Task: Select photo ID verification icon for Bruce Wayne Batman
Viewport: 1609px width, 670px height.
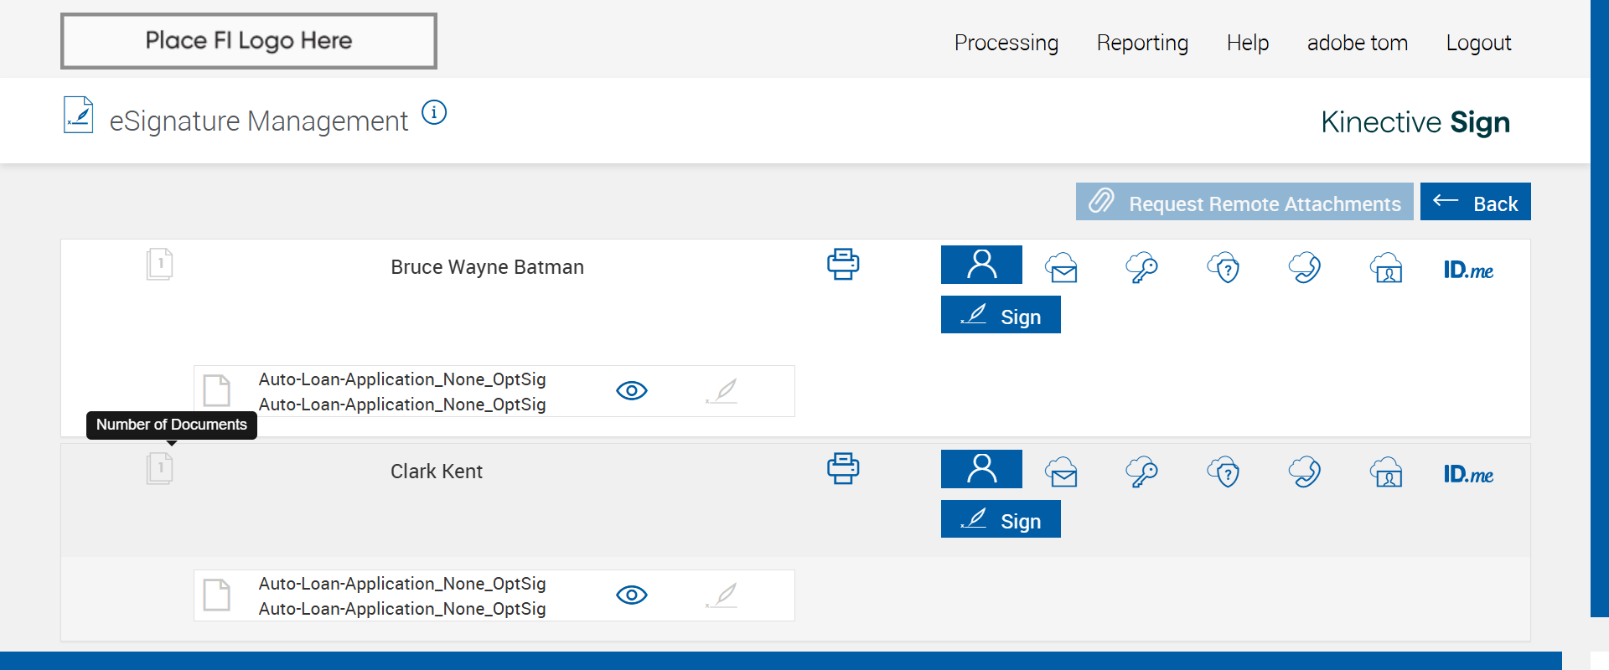Action: pos(1387,268)
